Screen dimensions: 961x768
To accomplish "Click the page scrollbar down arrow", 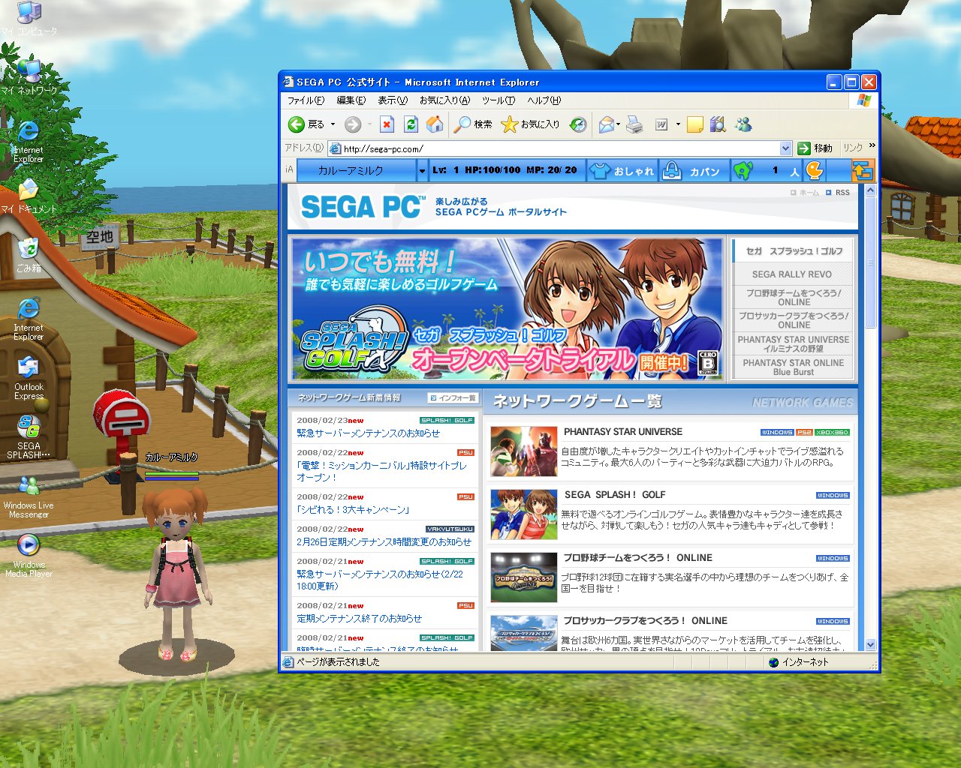I will [x=871, y=644].
